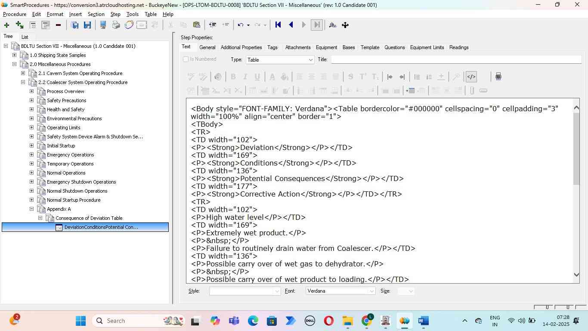The height and width of the screenshot is (331, 588).
Task: Click the vertical cylinder icon in editor toolbar
Action: (x=472, y=91)
